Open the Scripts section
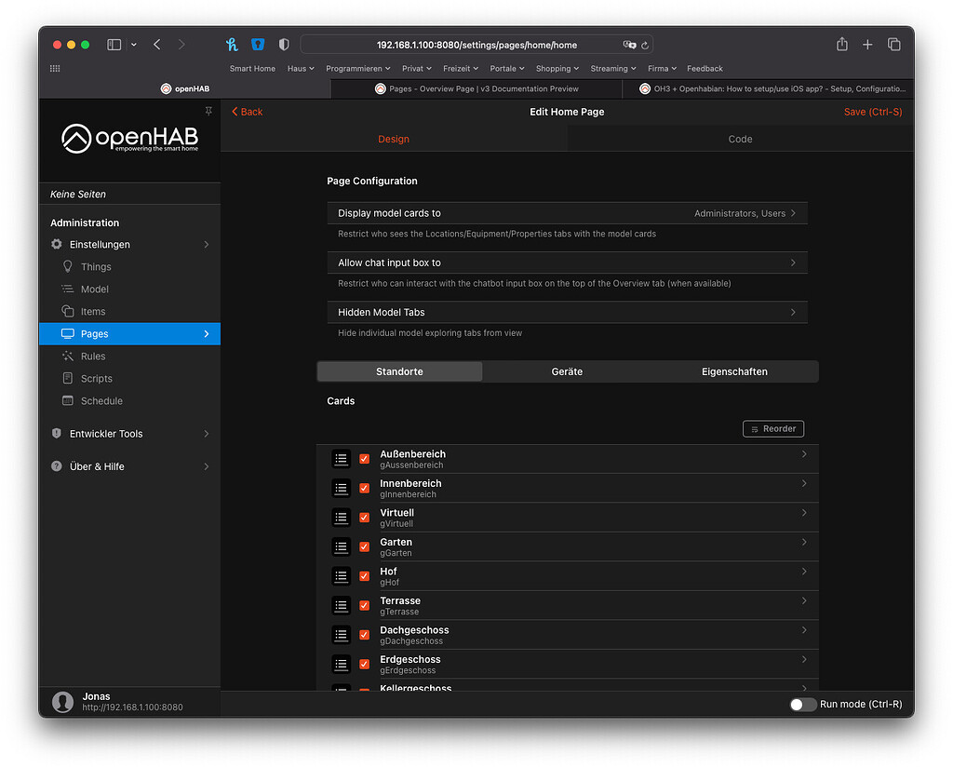Image resolution: width=953 pixels, height=768 pixels. [95, 378]
